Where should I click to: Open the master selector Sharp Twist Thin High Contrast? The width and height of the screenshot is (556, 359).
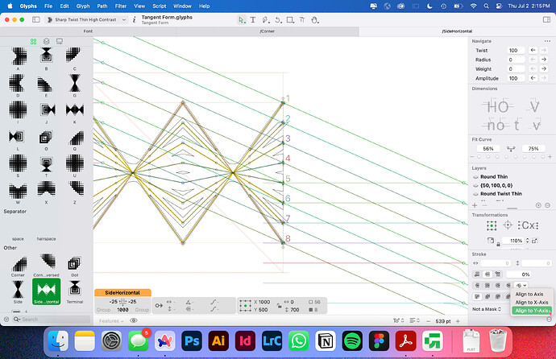[86, 20]
